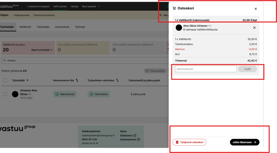Switch to Valttikortit tab
Viewport: 277px width, 153px height.
coord(25,27)
